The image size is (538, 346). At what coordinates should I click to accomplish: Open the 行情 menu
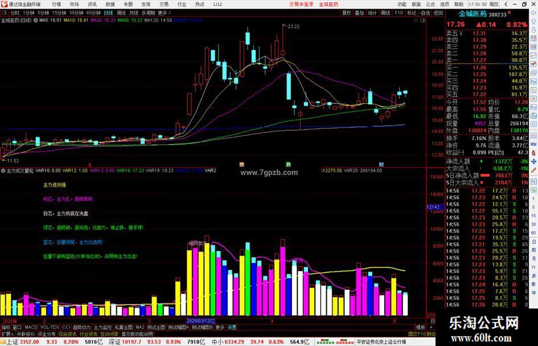pyautogui.click(x=56, y=4)
